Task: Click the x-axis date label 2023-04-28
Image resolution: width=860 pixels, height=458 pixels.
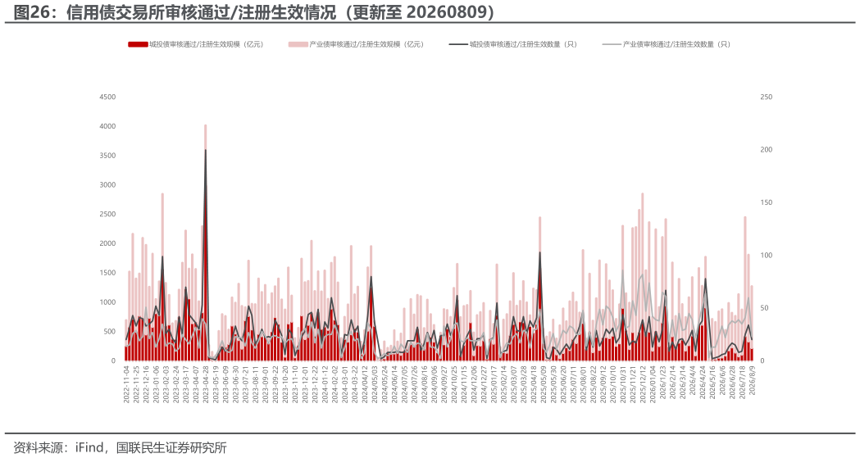Action: coord(206,384)
